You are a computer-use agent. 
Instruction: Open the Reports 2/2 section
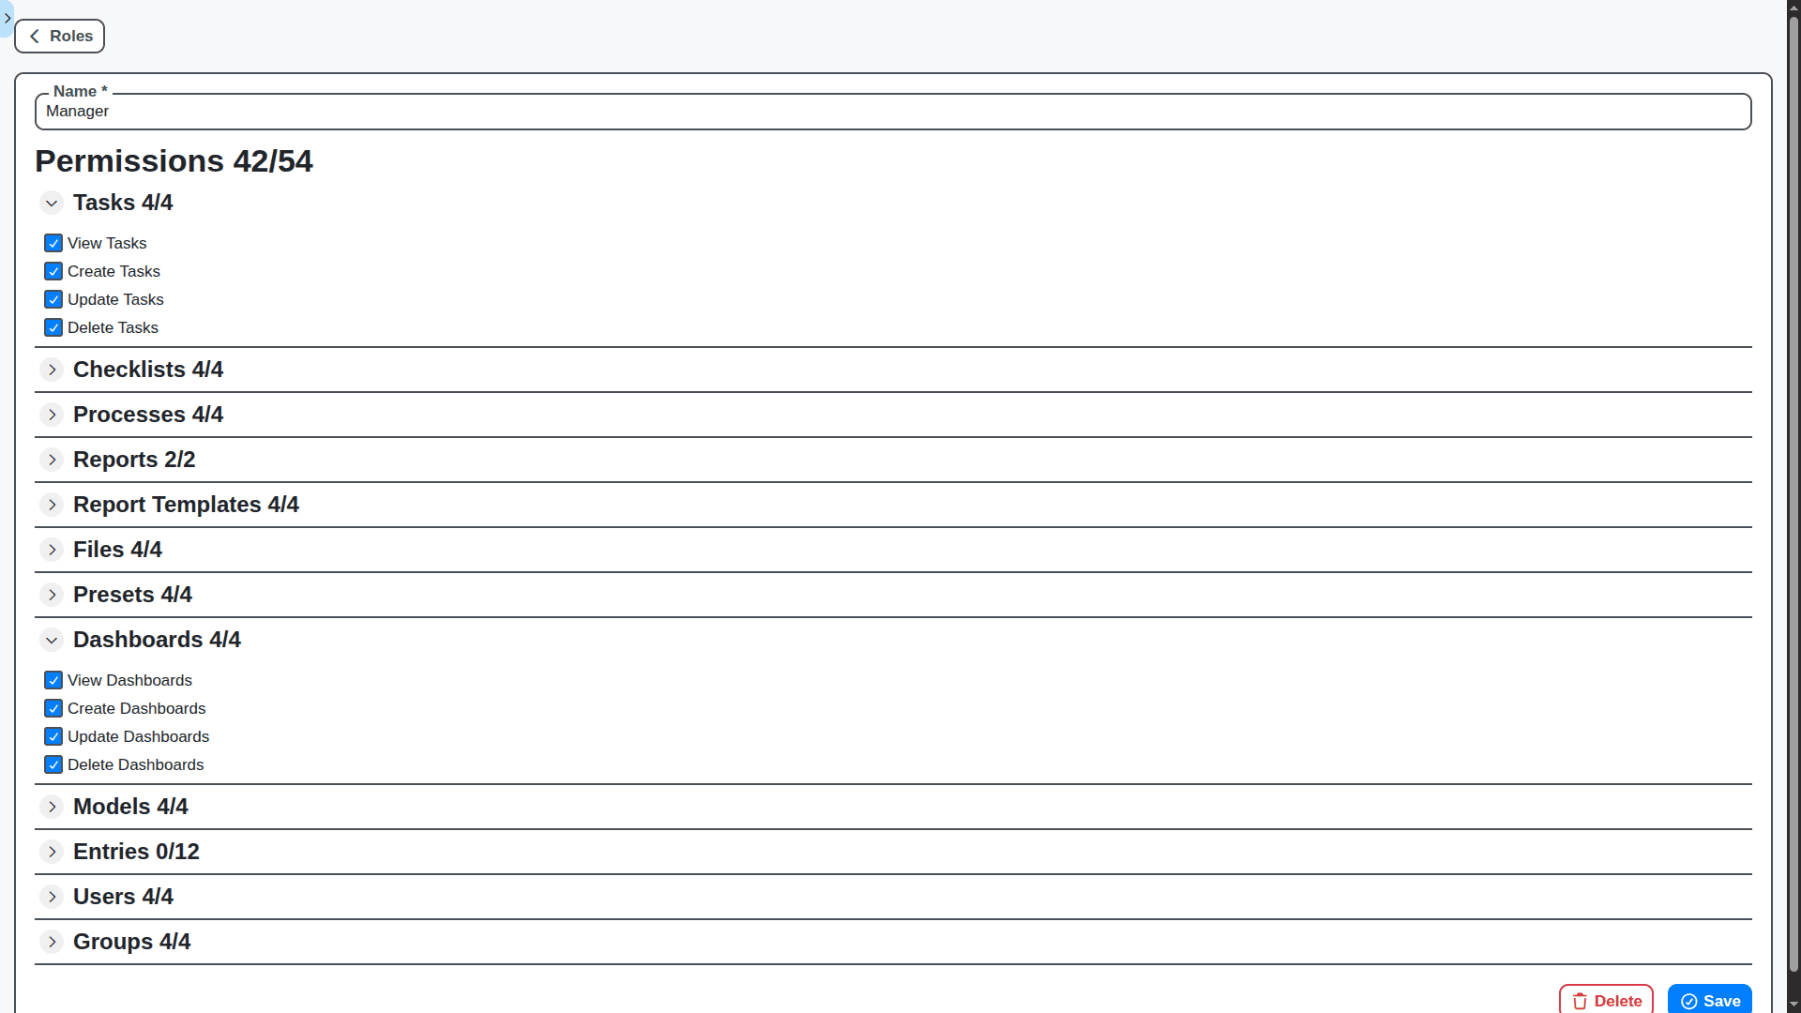point(52,460)
